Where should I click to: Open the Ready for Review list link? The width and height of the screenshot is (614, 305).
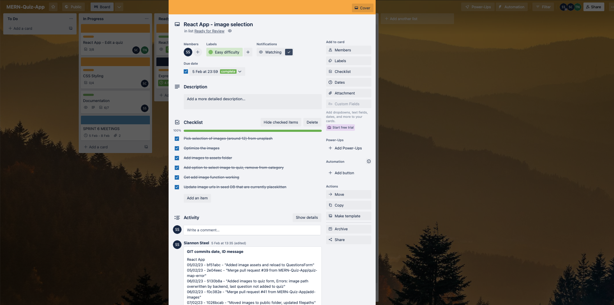(209, 31)
